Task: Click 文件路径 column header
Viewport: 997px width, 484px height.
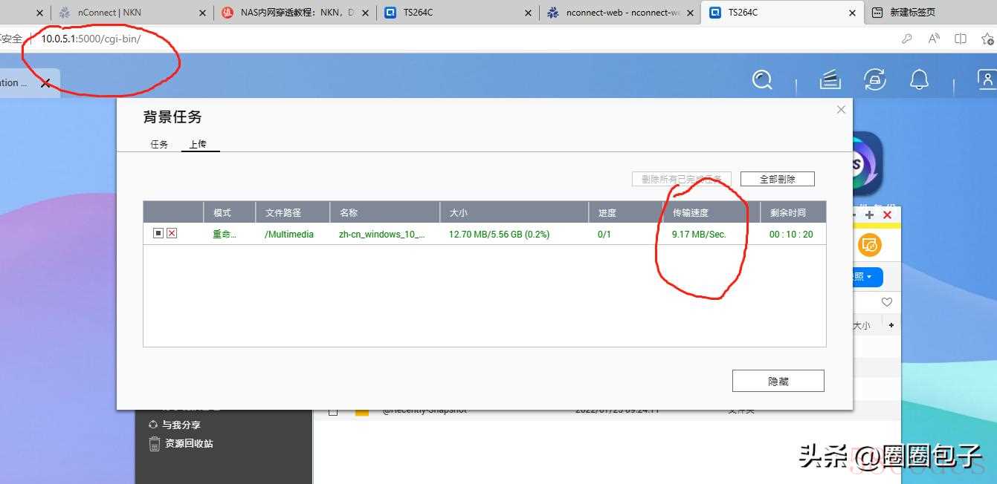Action: click(x=292, y=212)
